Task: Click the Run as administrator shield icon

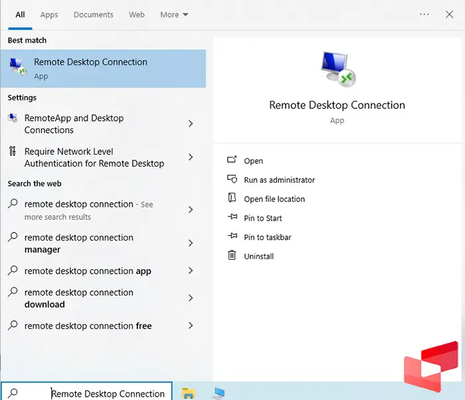Action: coord(232,179)
